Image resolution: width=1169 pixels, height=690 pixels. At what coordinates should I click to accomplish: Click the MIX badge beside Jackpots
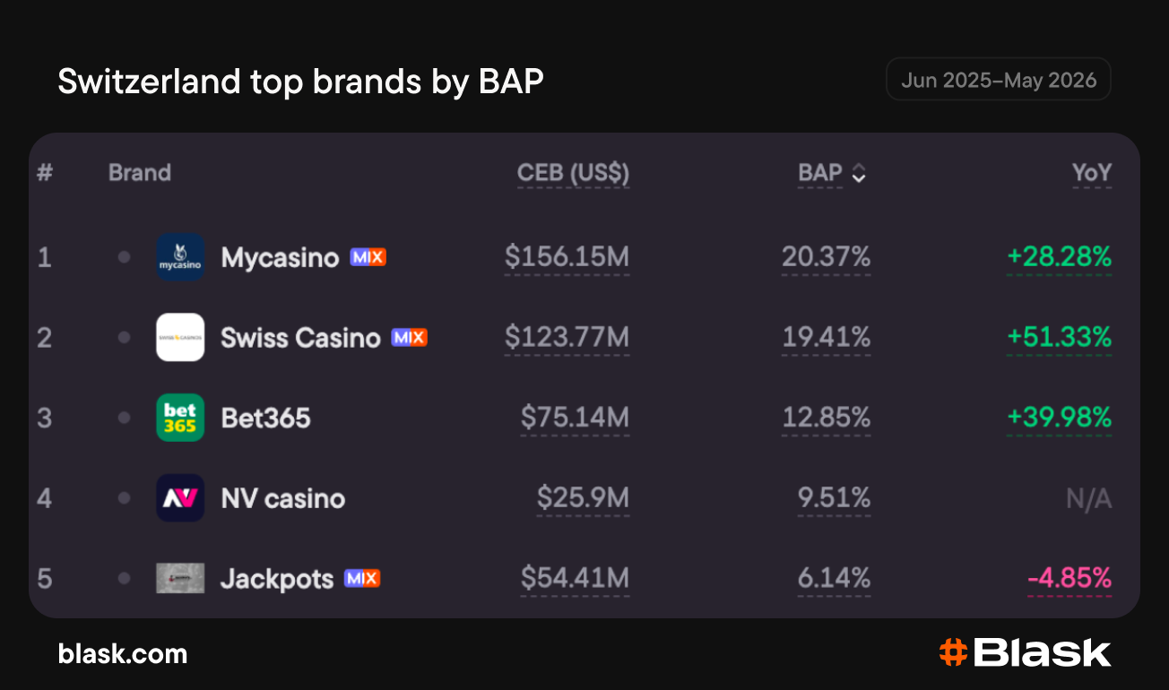[362, 579]
